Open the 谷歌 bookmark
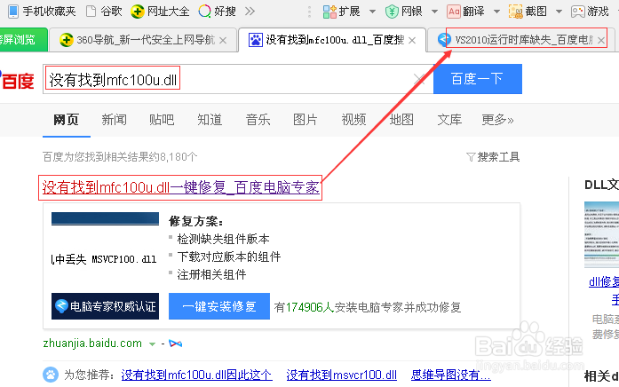 point(104,11)
